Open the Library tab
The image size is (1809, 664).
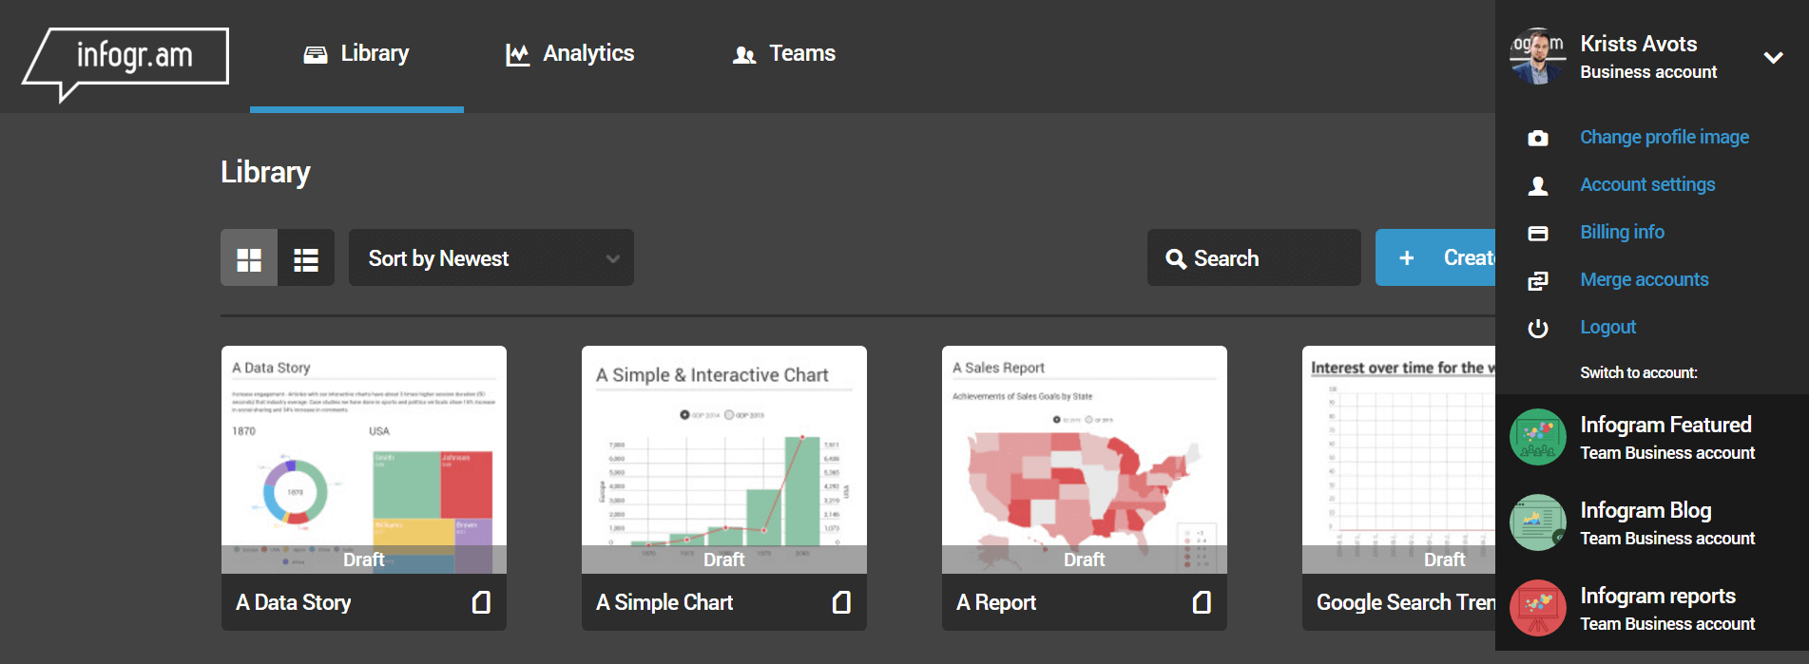click(356, 54)
